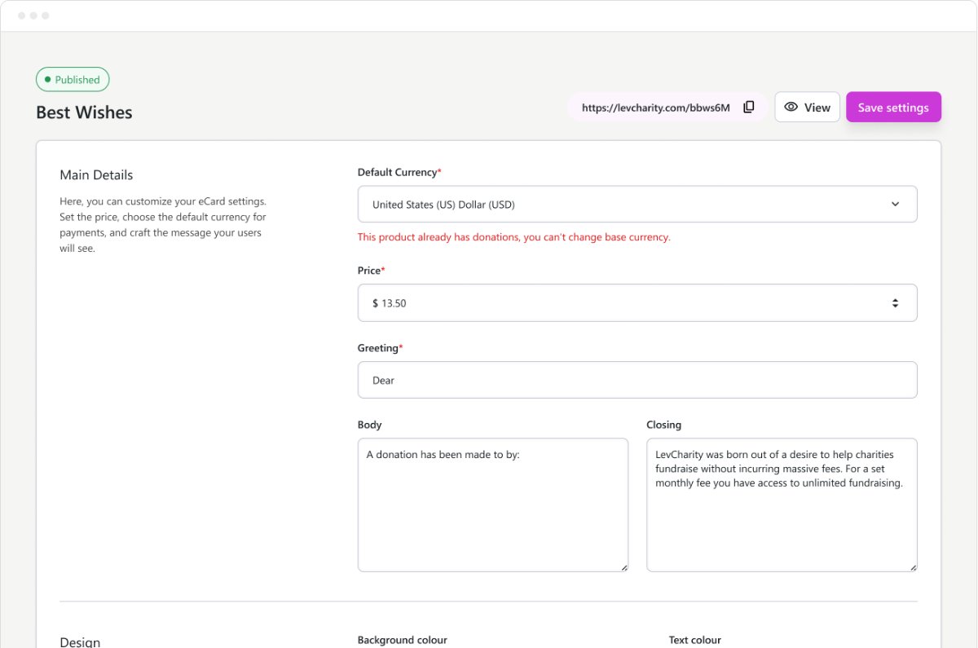Focus the Price input field
This screenshot has width=978, height=648.
click(637, 302)
